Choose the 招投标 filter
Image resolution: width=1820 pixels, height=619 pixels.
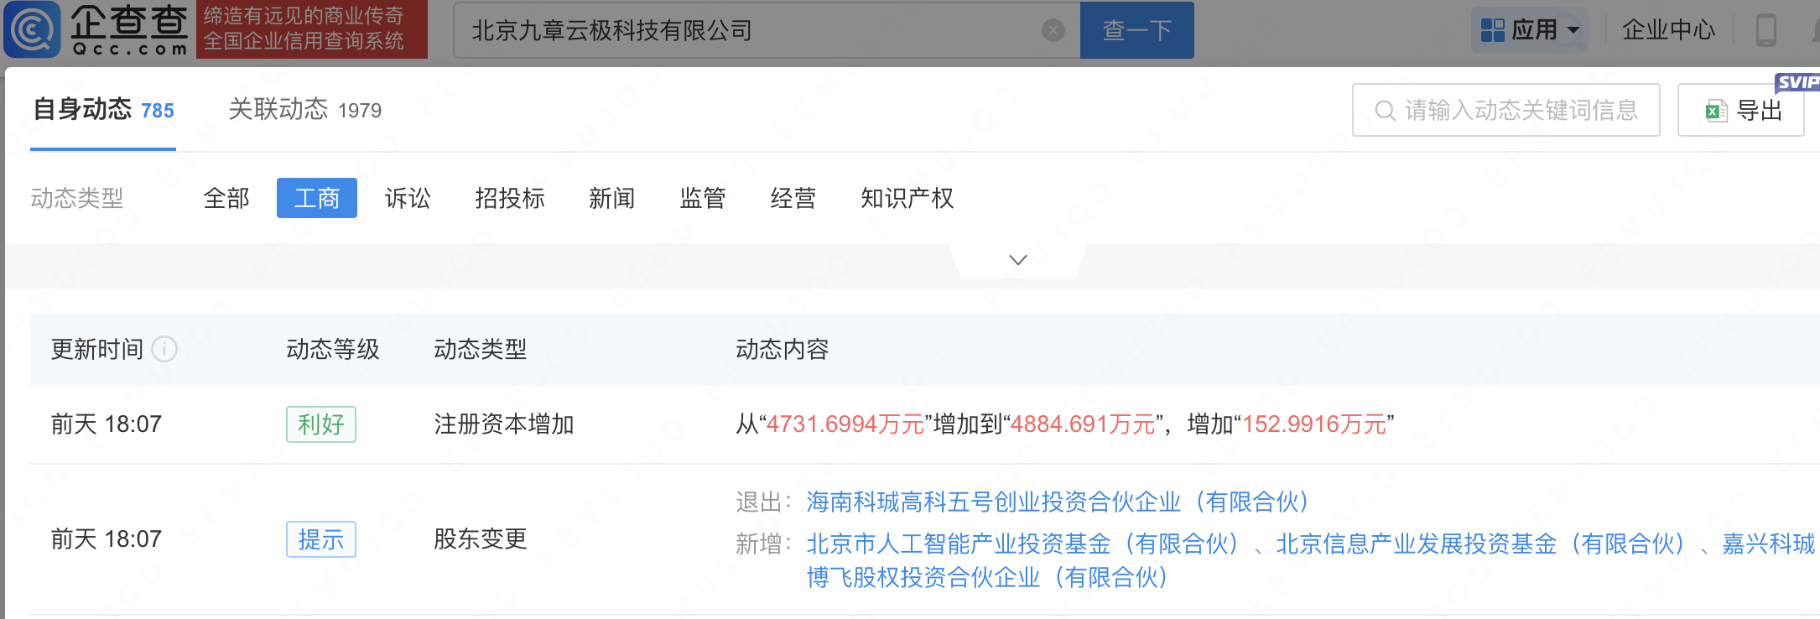click(x=509, y=199)
